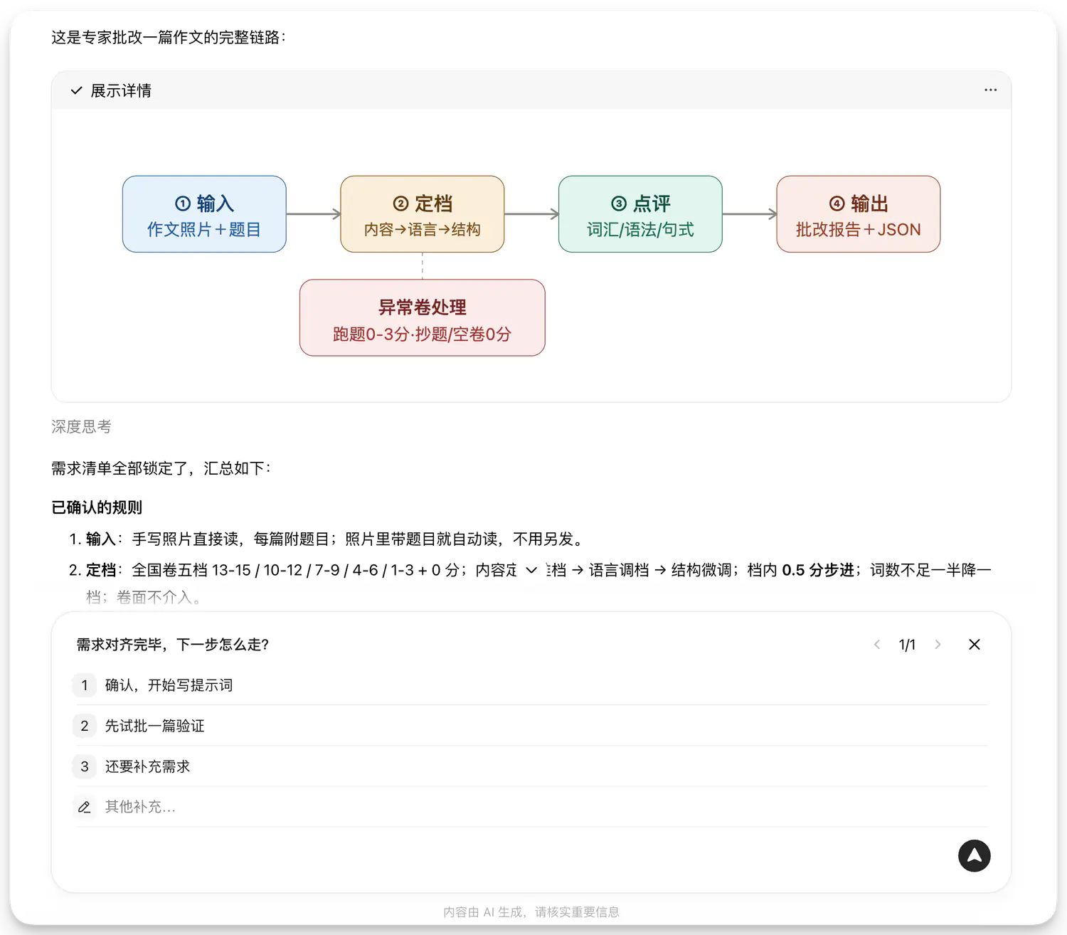Open the three-dot more options menu

990,90
